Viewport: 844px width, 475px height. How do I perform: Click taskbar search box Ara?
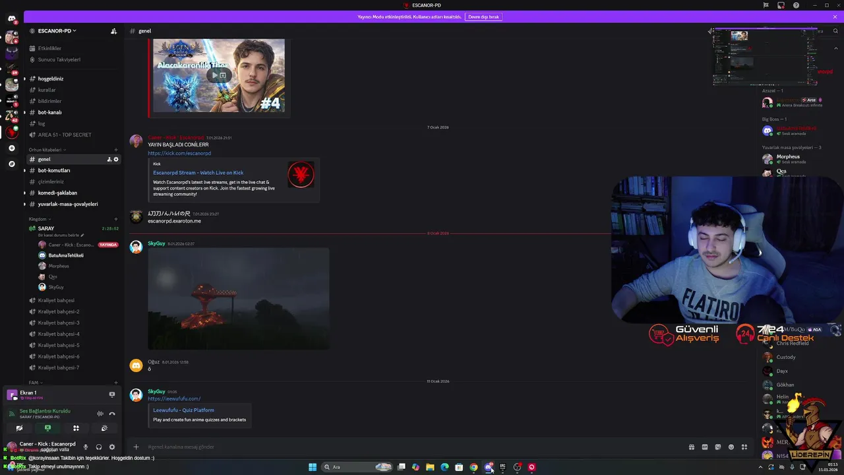pyautogui.click(x=357, y=467)
